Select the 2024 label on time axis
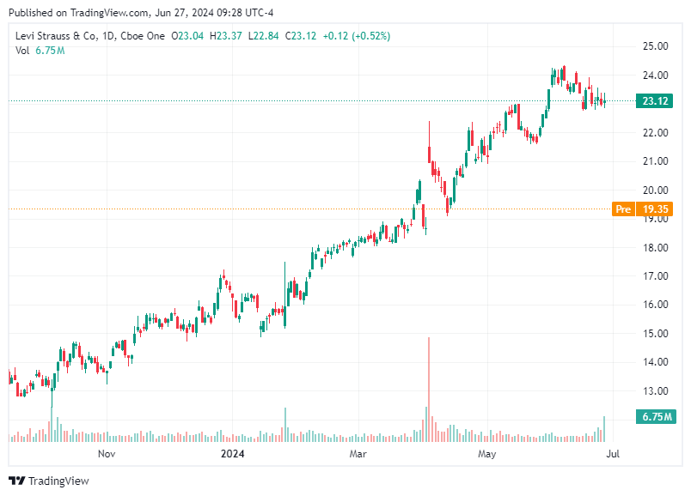Screen dimensions: 691x496 232,455
